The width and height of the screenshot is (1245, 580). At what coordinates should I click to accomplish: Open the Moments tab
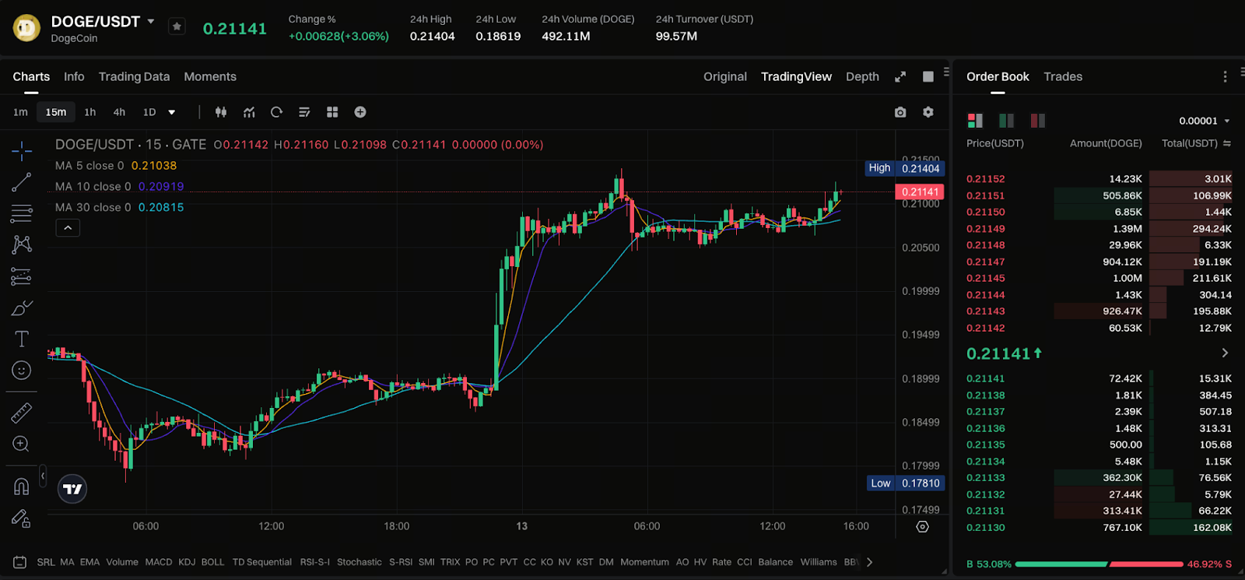pos(210,76)
